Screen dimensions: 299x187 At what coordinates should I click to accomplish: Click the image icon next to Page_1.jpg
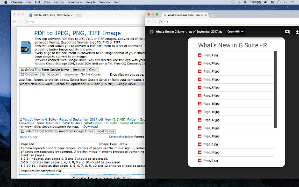(199, 55)
